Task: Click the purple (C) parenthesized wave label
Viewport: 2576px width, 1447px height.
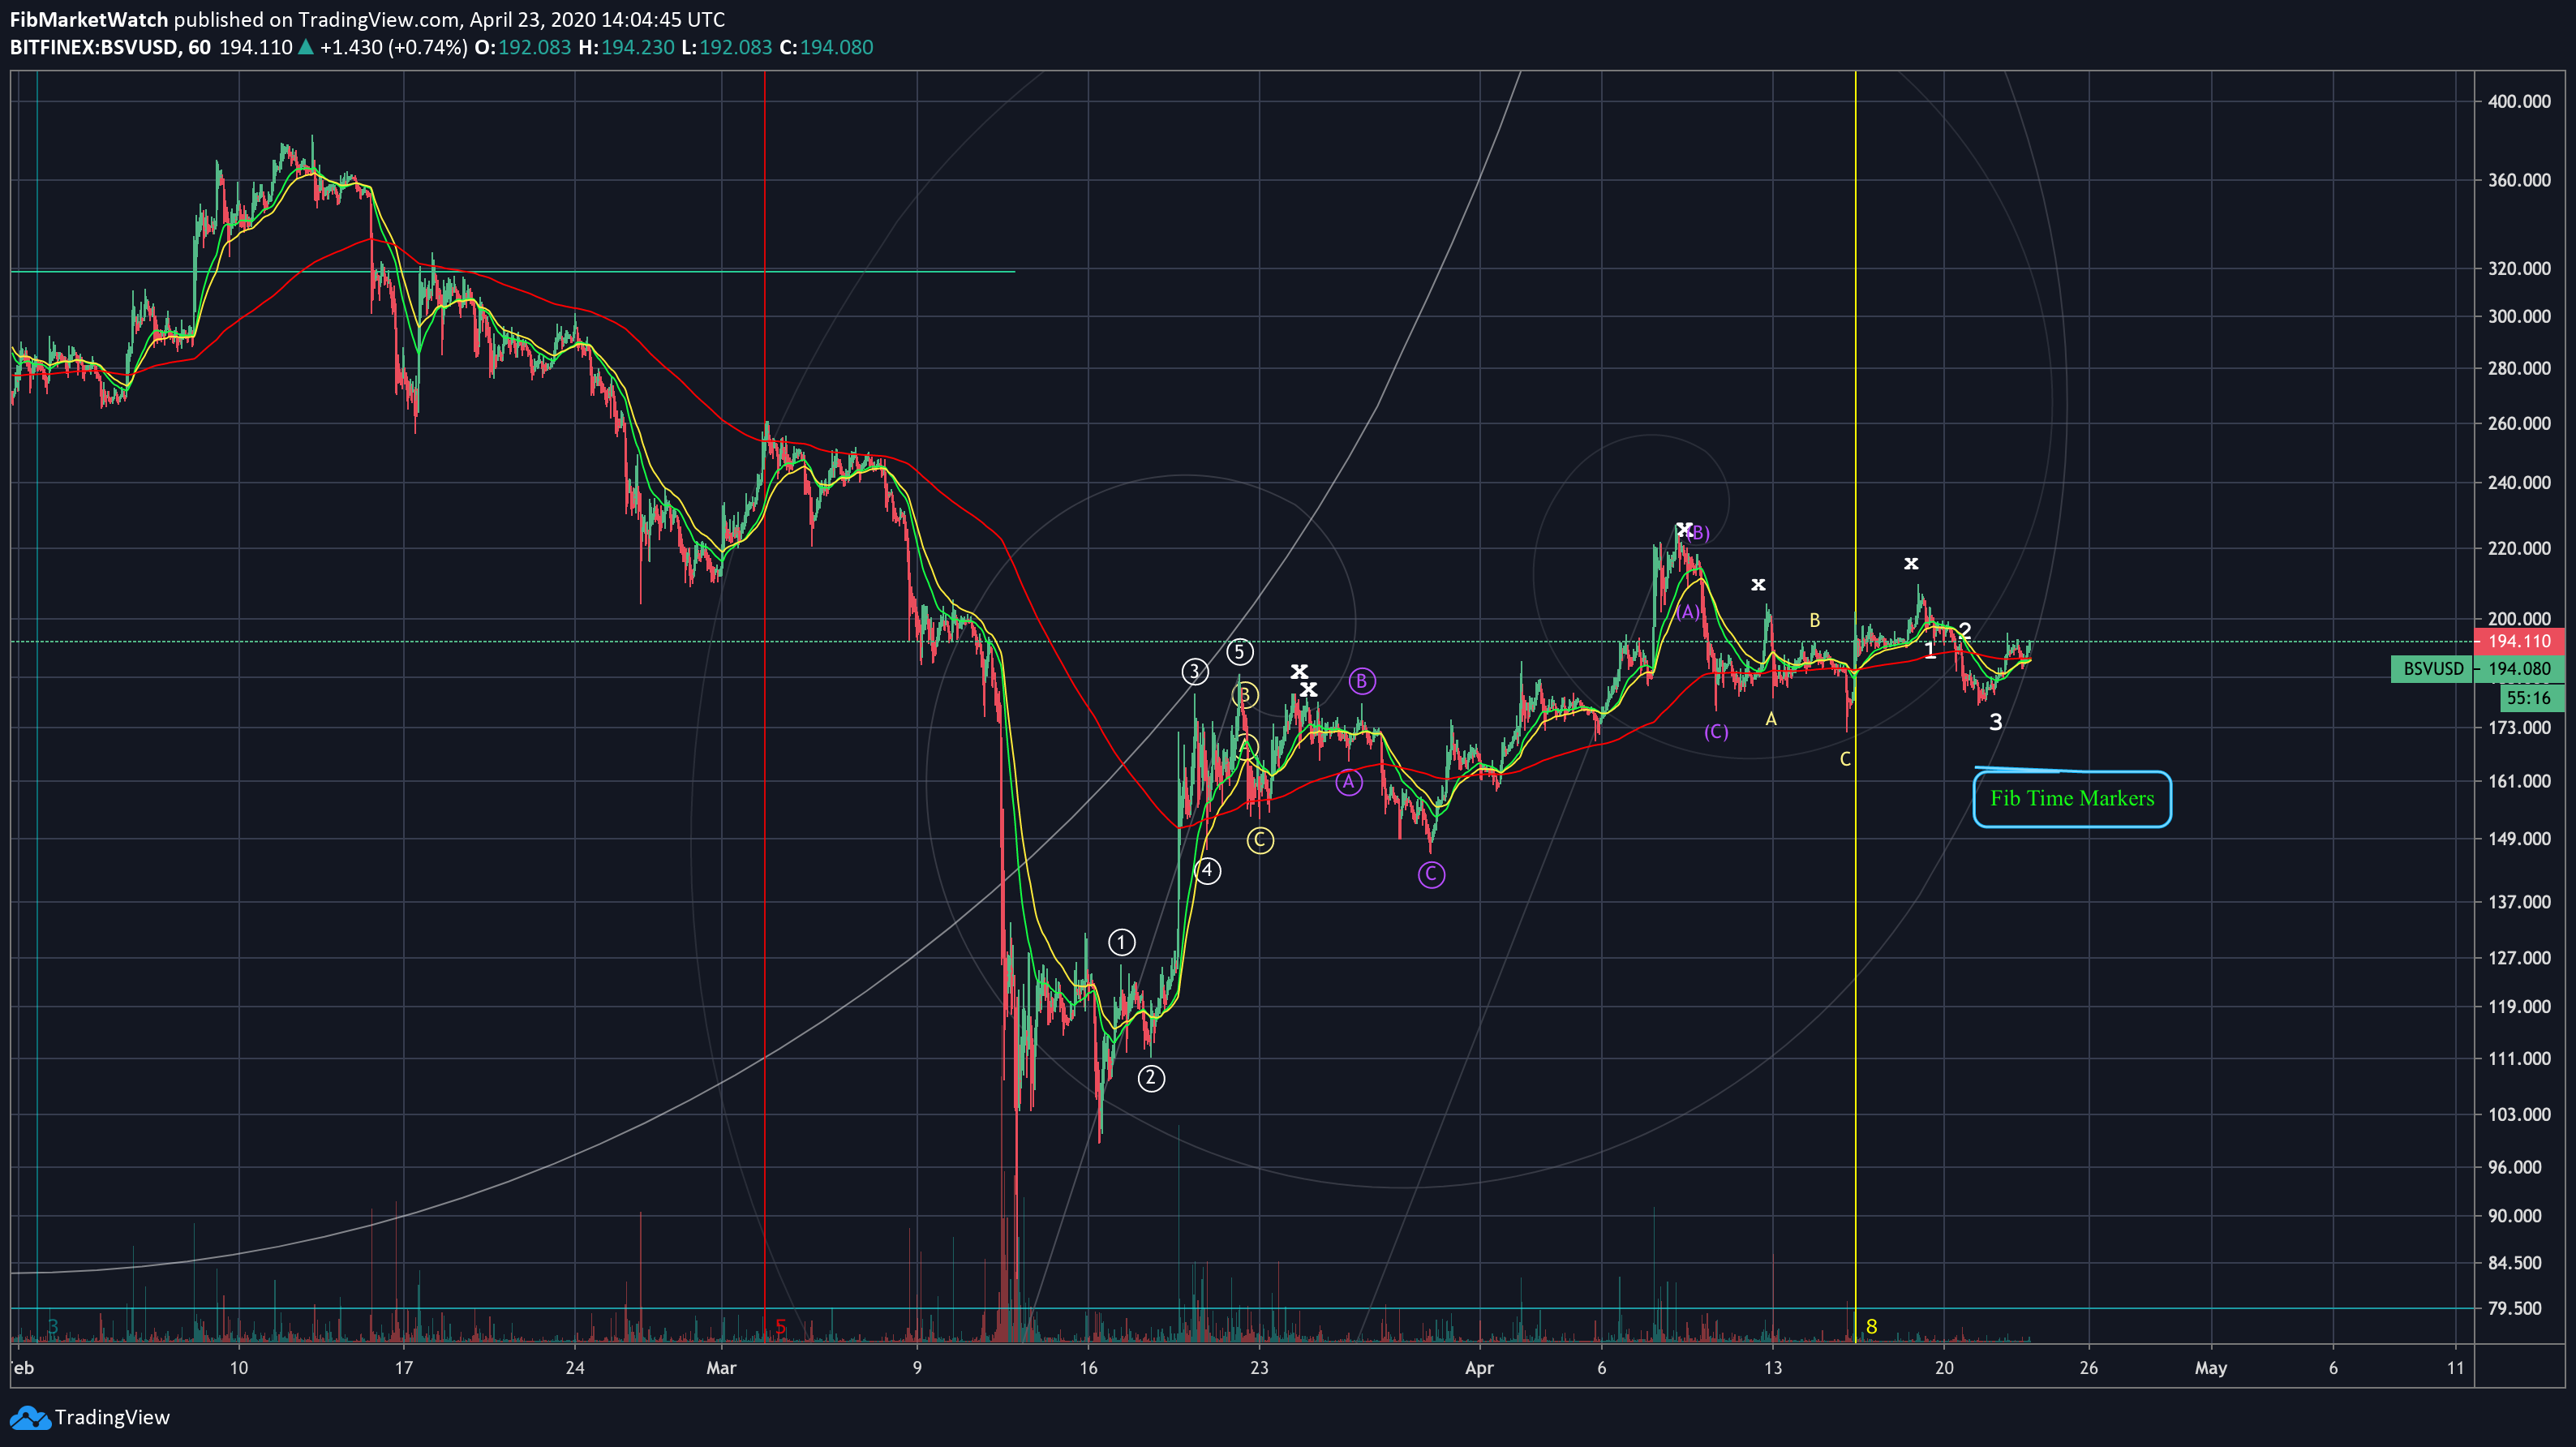Action: pos(1716,732)
